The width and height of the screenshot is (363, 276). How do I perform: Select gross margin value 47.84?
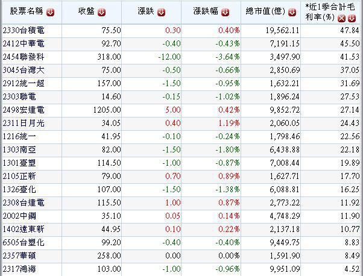pos(350,30)
